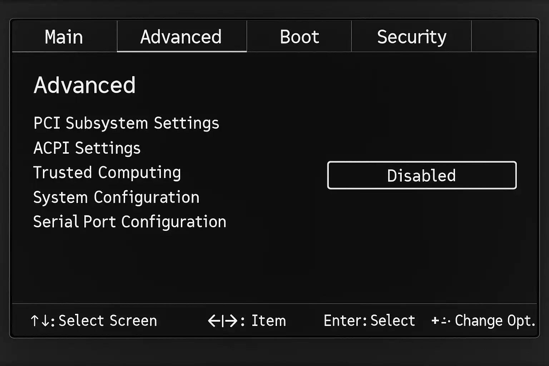Click the Advanced page heading
The image size is (549, 366).
85,85
